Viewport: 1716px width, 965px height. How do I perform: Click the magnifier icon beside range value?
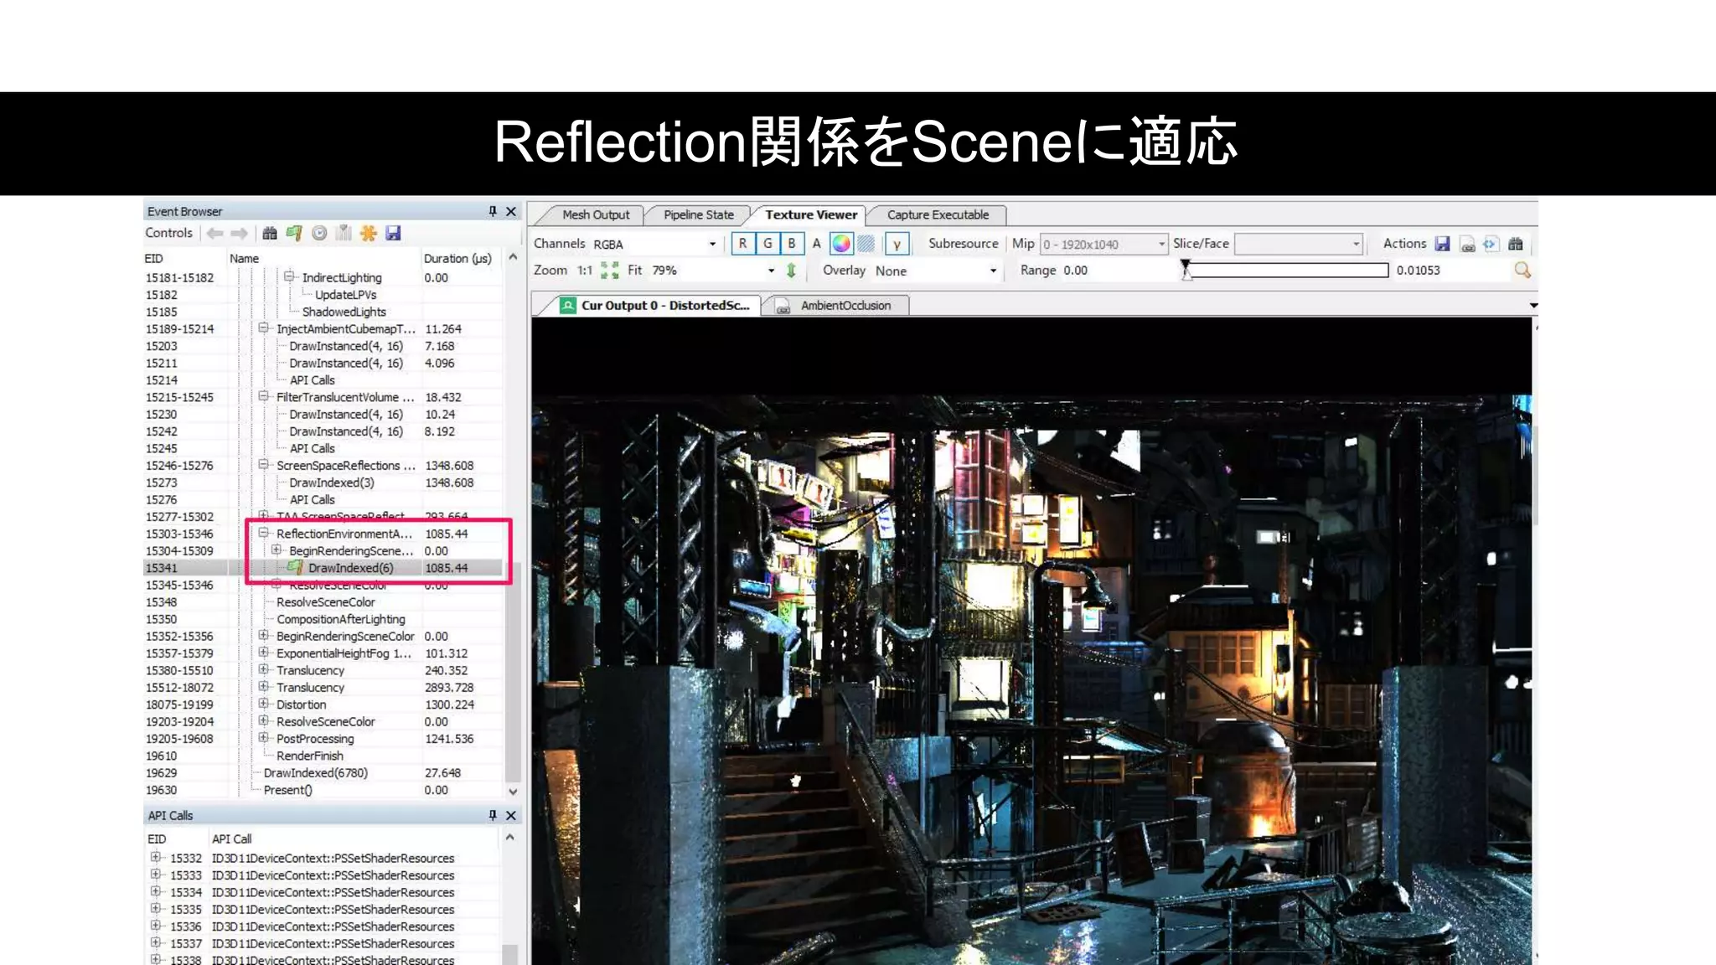(x=1522, y=271)
